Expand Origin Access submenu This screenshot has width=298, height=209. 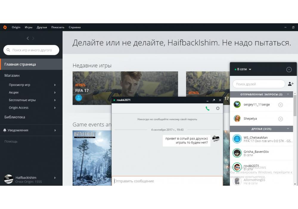point(55,108)
